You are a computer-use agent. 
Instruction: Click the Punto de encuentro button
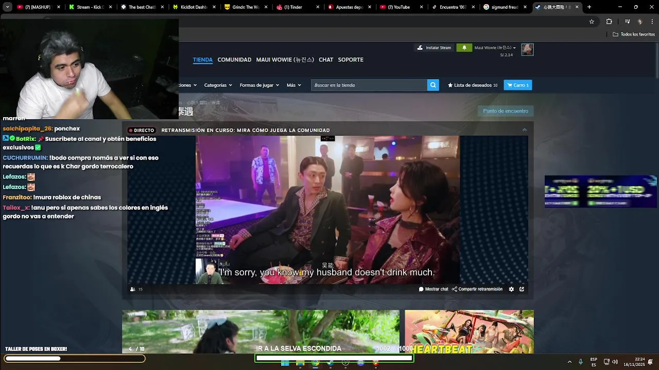coord(506,111)
